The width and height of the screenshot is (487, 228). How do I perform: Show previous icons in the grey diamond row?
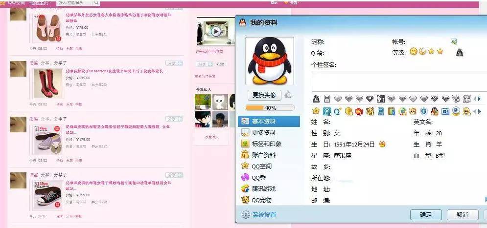pos(474,99)
